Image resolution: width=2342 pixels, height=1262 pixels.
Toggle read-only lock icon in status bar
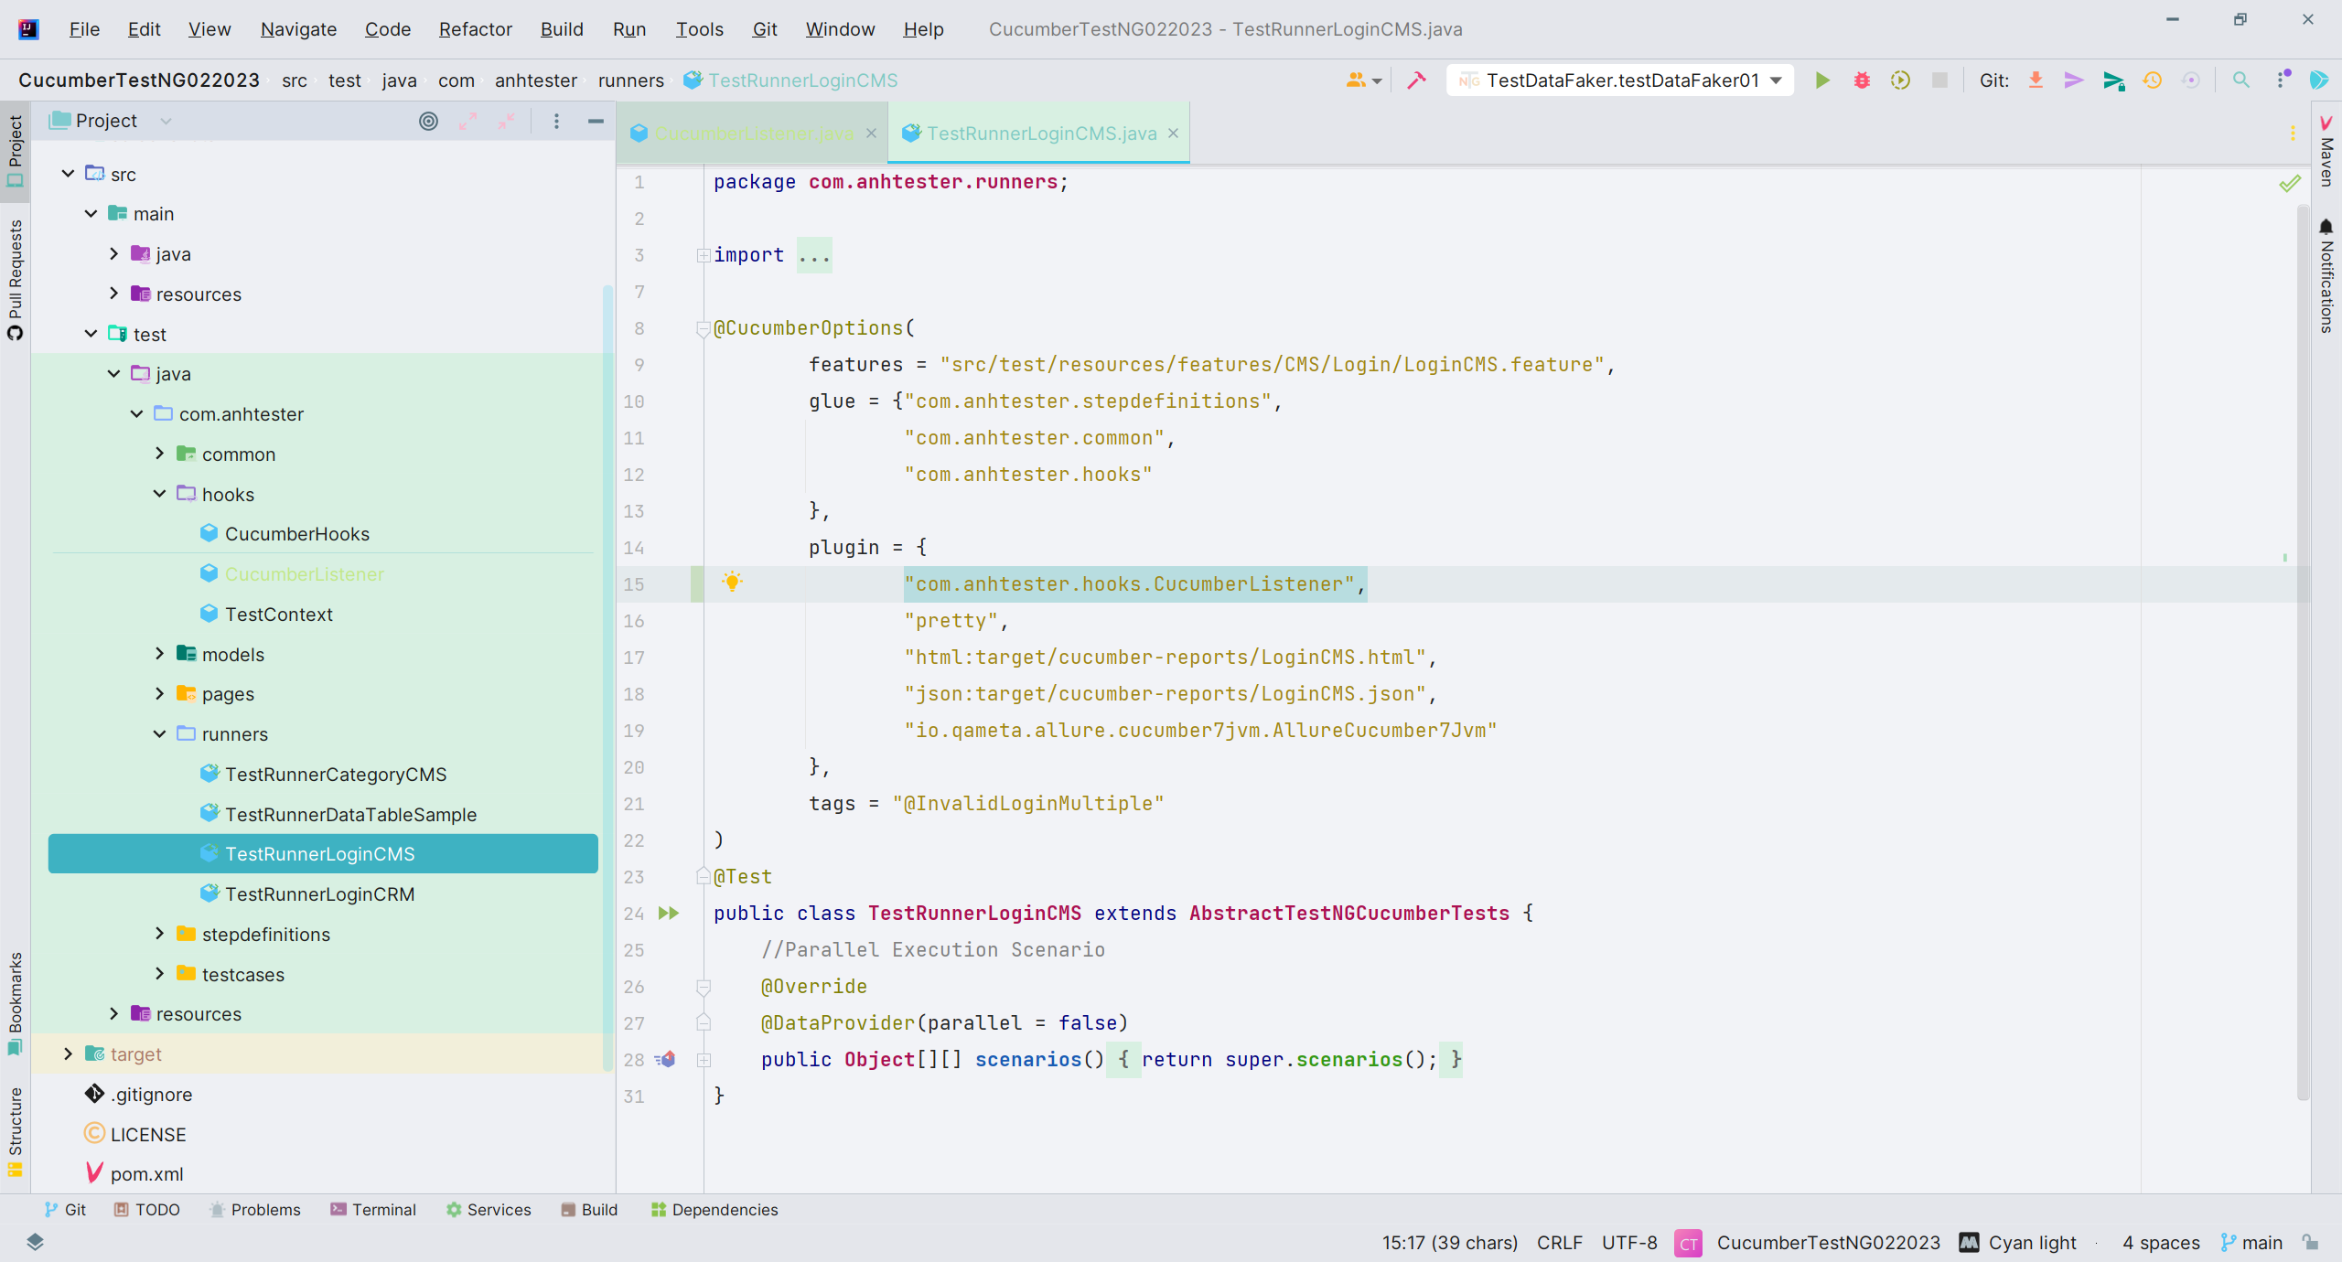tap(2311, 1242)
